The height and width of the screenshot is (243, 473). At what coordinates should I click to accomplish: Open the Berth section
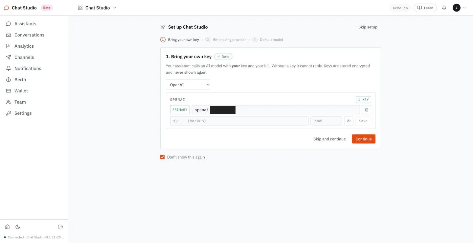[34, 80]
